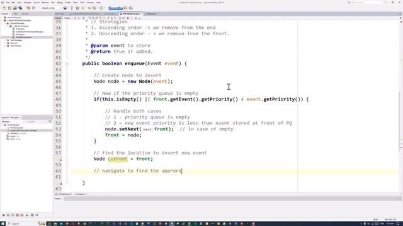Click the garbage collection icon beside memory bar
This screenshot has width=403, height=226.
[x=126, y=8]
